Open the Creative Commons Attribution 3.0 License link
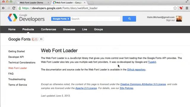 click(x=143, y=84)
